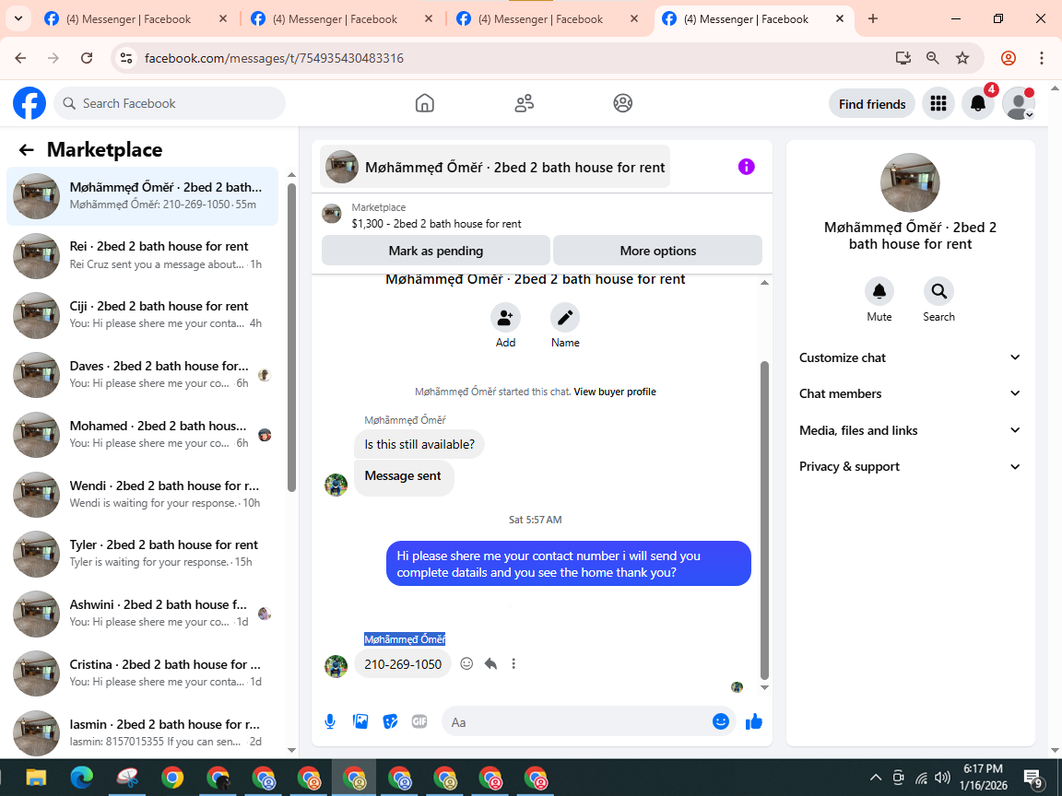Go back from Marketplace using the arrow

pos(27,149)
